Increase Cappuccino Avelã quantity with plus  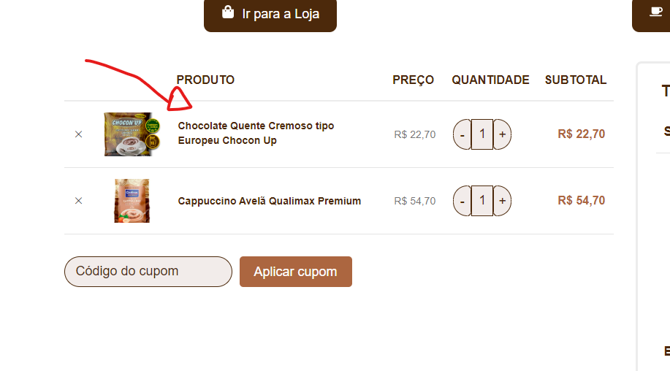(x=503, y=201)
